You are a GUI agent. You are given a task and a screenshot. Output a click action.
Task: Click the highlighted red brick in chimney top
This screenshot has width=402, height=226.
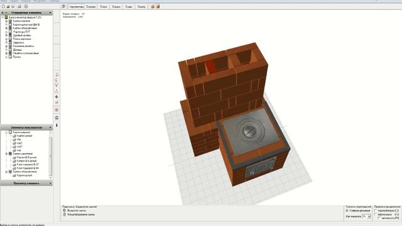210,67
